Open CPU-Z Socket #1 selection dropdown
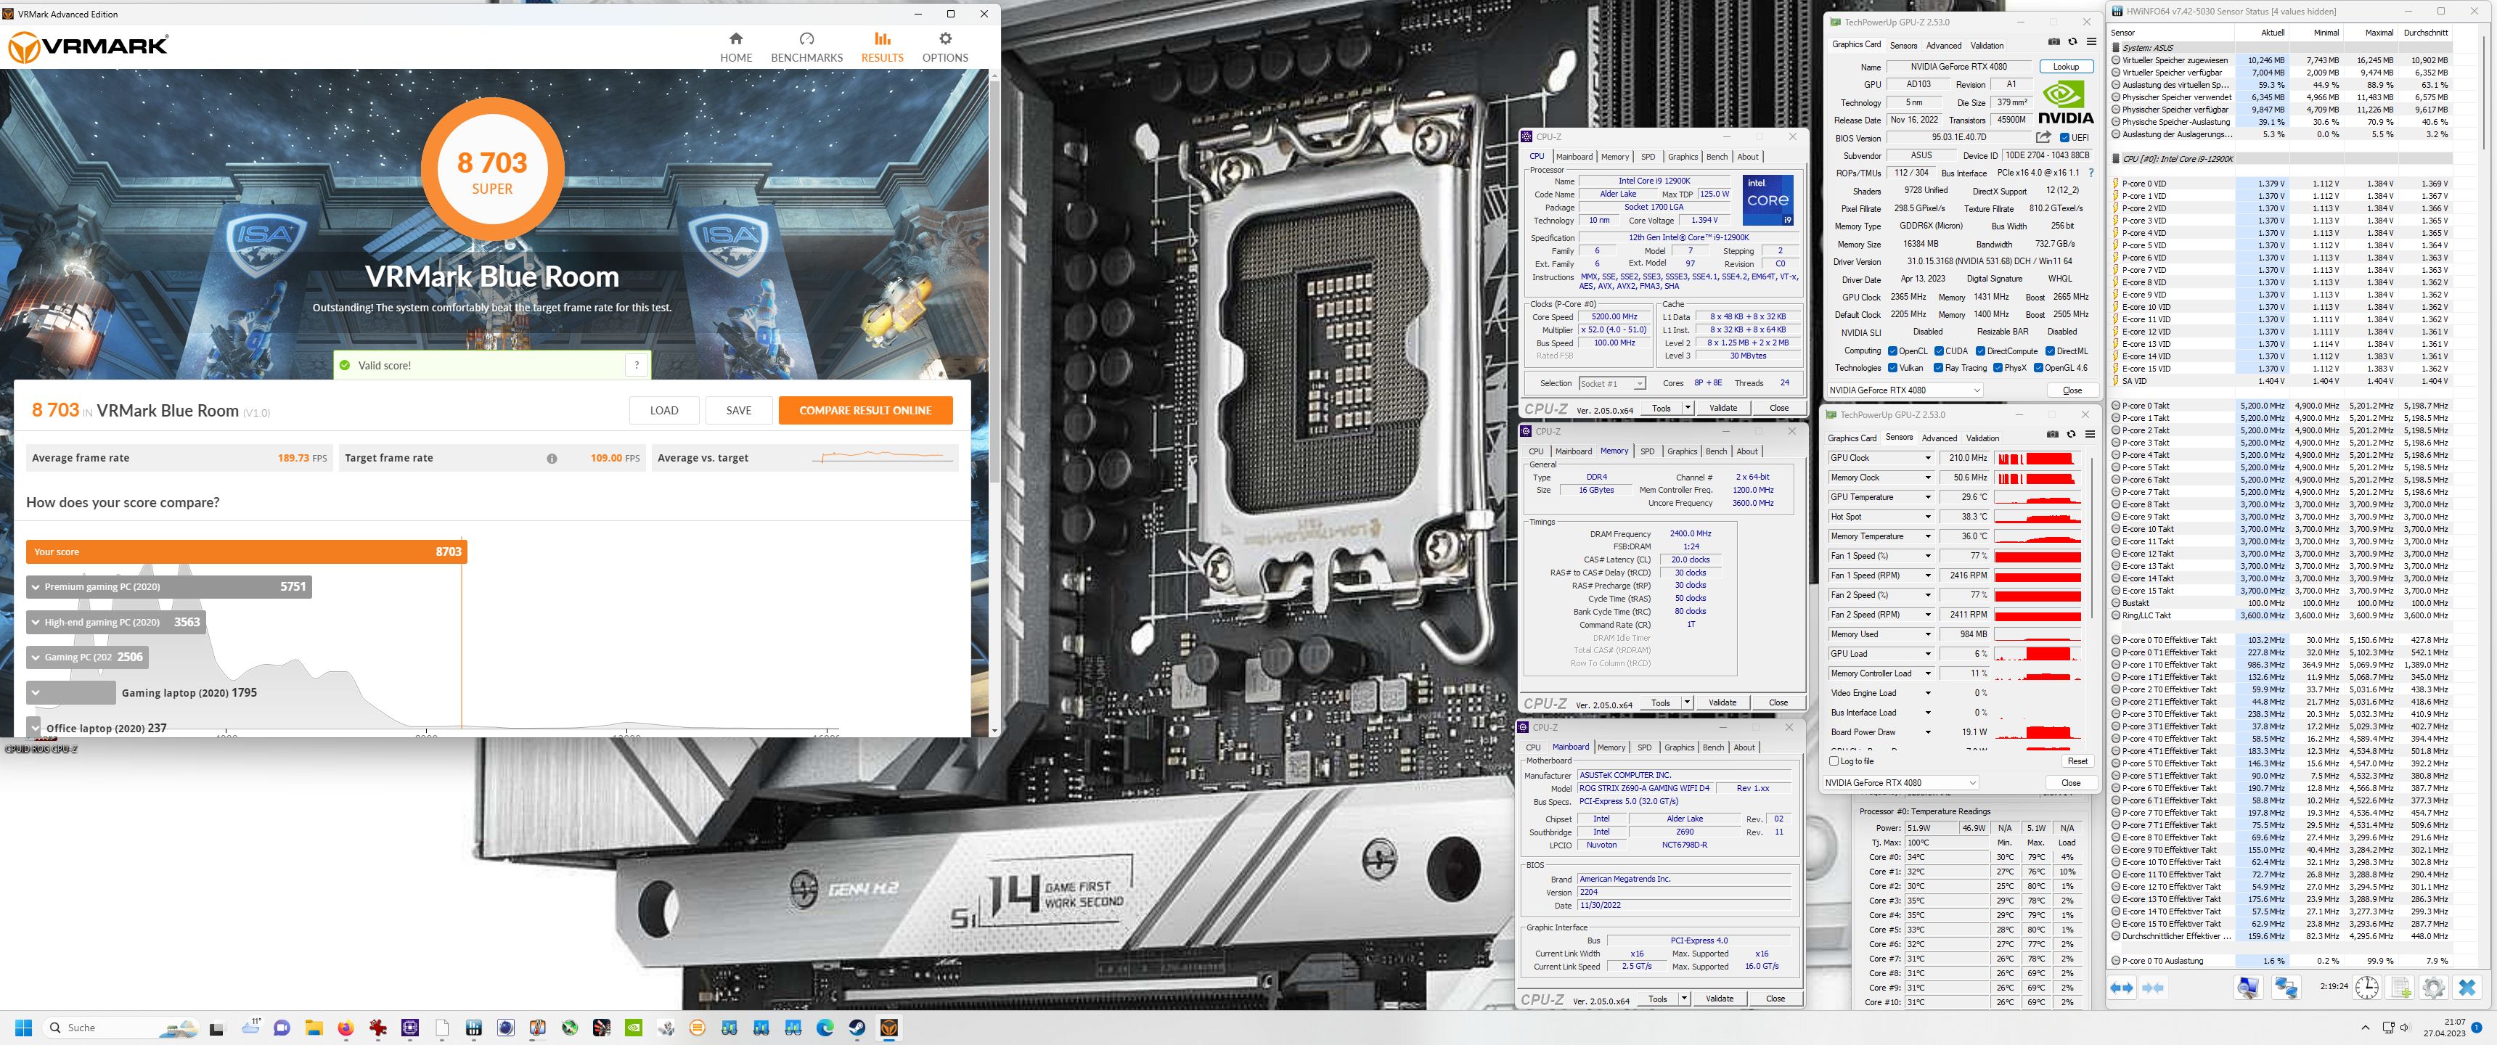Viewport: 2497px width, 1045px height. pyautogui.click(x=1612, y=383)
